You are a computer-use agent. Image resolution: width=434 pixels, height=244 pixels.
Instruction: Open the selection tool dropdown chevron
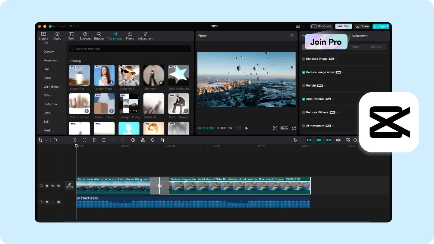[46, 140]
